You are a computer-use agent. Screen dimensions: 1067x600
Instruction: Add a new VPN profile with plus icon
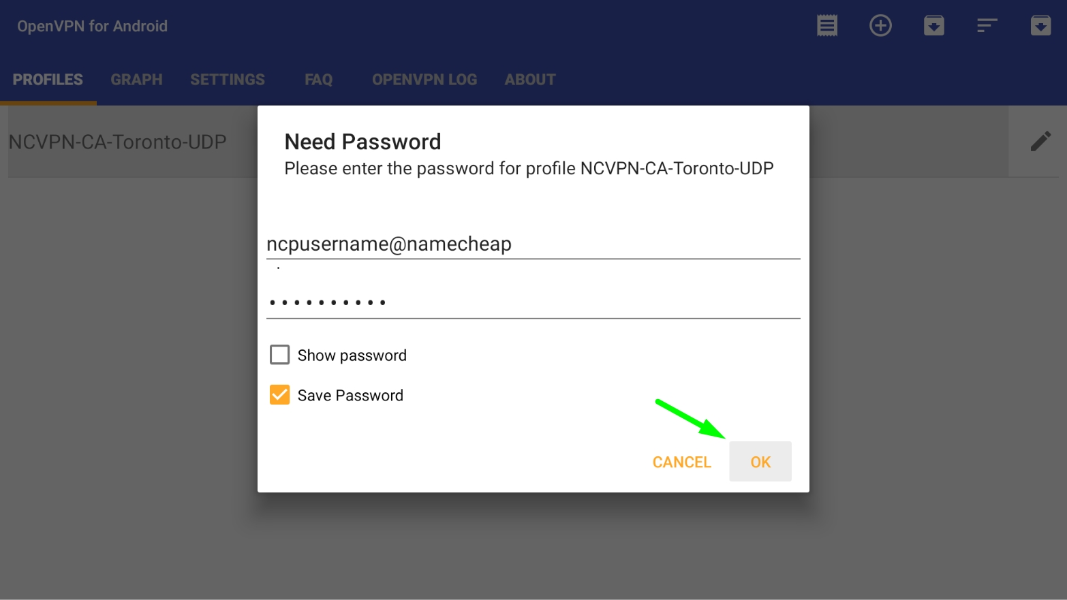coord(880,26)
